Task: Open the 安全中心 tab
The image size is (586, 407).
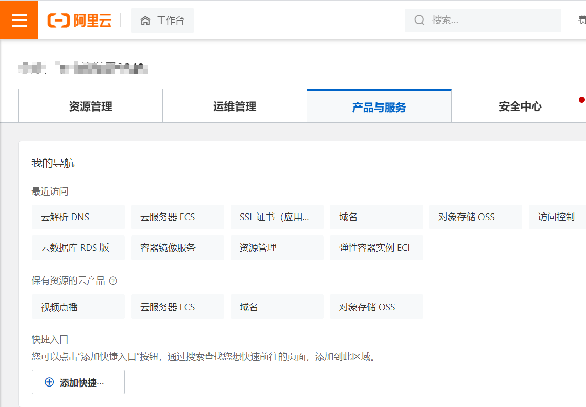Action: (x=520, y=106)
